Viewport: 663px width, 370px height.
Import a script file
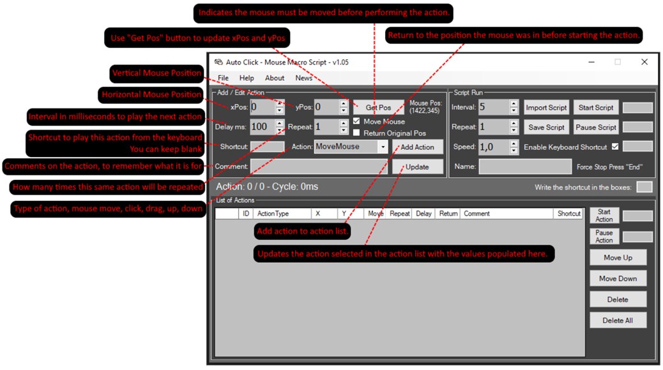coord(545,107)
